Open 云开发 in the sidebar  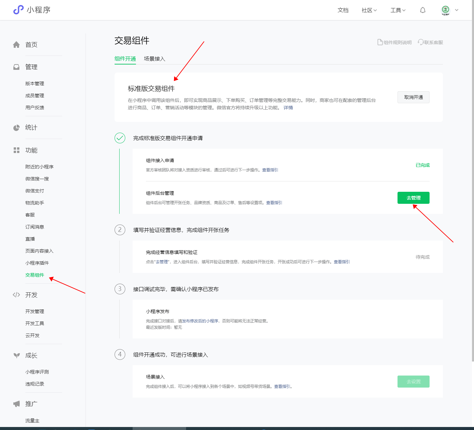32,335
